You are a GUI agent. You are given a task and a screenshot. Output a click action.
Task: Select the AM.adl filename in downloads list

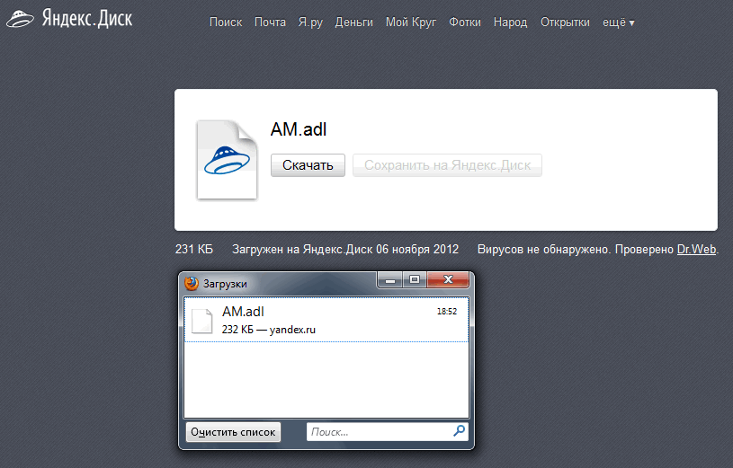click(243, 312)
